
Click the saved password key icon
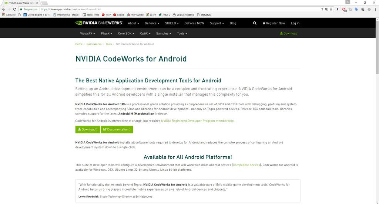coord(322,9)
